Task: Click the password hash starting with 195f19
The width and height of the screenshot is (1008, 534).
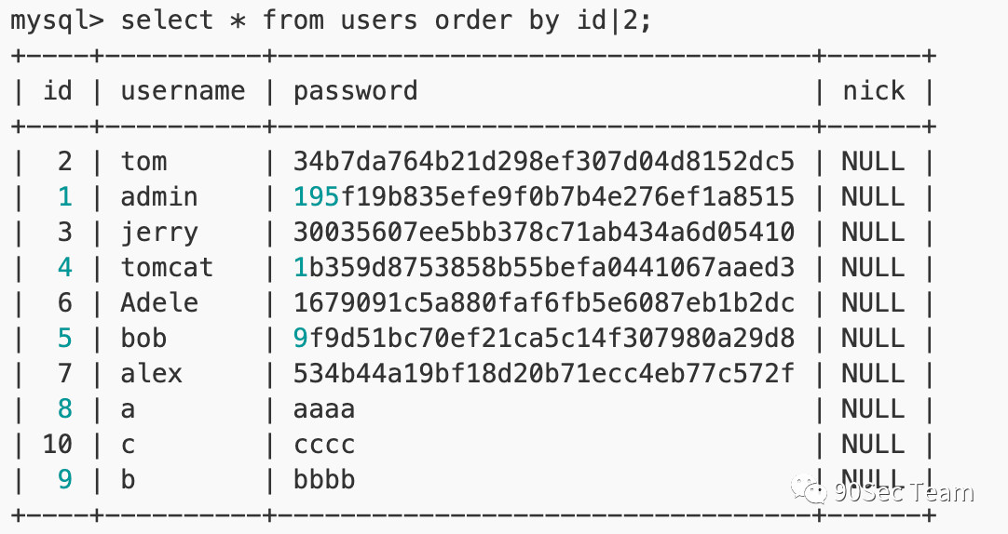Action: click(544, 196)
